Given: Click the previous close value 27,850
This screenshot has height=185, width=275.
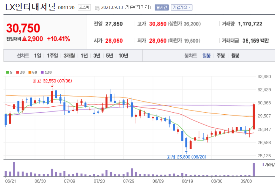Looking at the screenshot, I should click(x=114, y=24).
